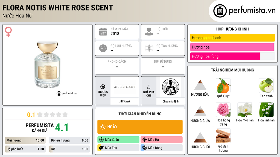Click the Jill Stuart brand name link
Image resolution: width=280 pixels, height=157 pixels.
[x=125, y=101]
